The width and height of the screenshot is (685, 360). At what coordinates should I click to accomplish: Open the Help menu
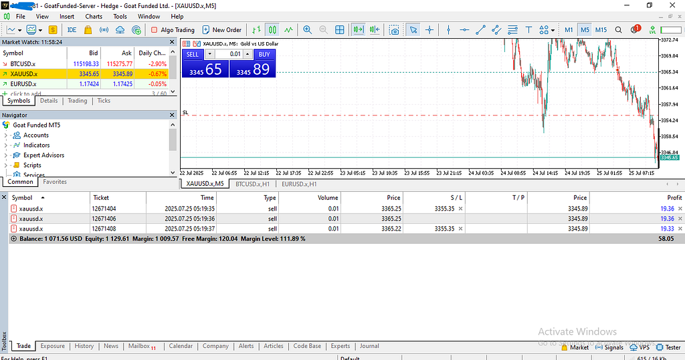coord(177,16)
